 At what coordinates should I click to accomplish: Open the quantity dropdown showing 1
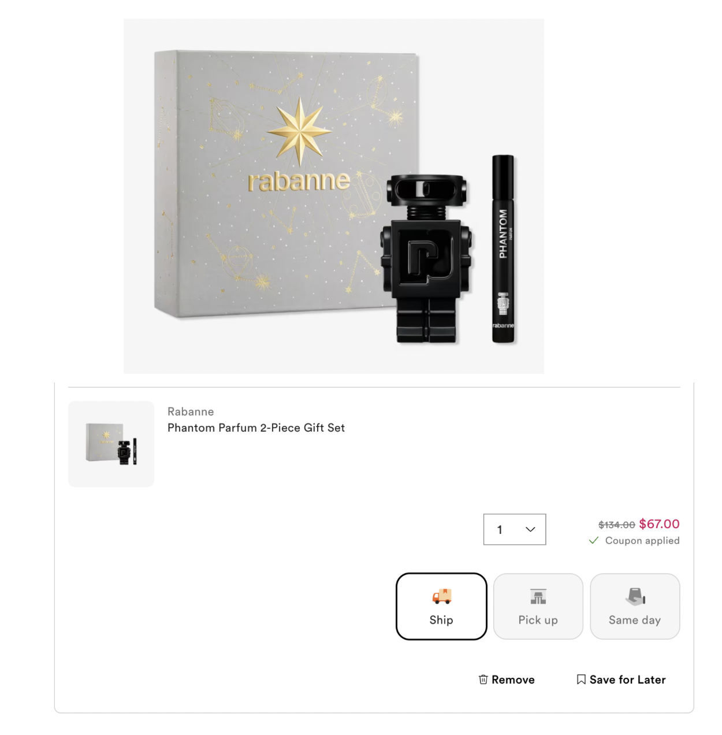coord(515,529)
